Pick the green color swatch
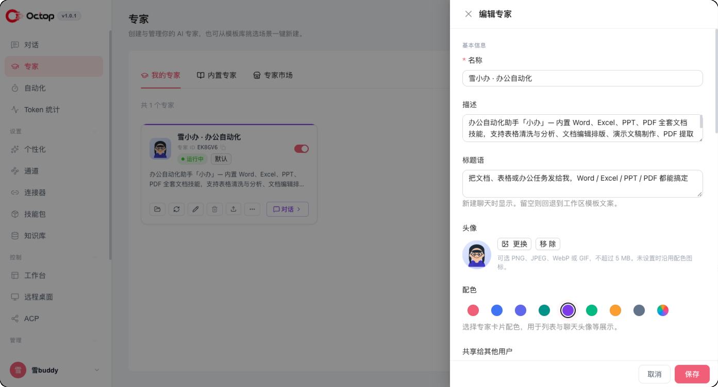Screen dimensions: 718x387 [x=592, y=310]
